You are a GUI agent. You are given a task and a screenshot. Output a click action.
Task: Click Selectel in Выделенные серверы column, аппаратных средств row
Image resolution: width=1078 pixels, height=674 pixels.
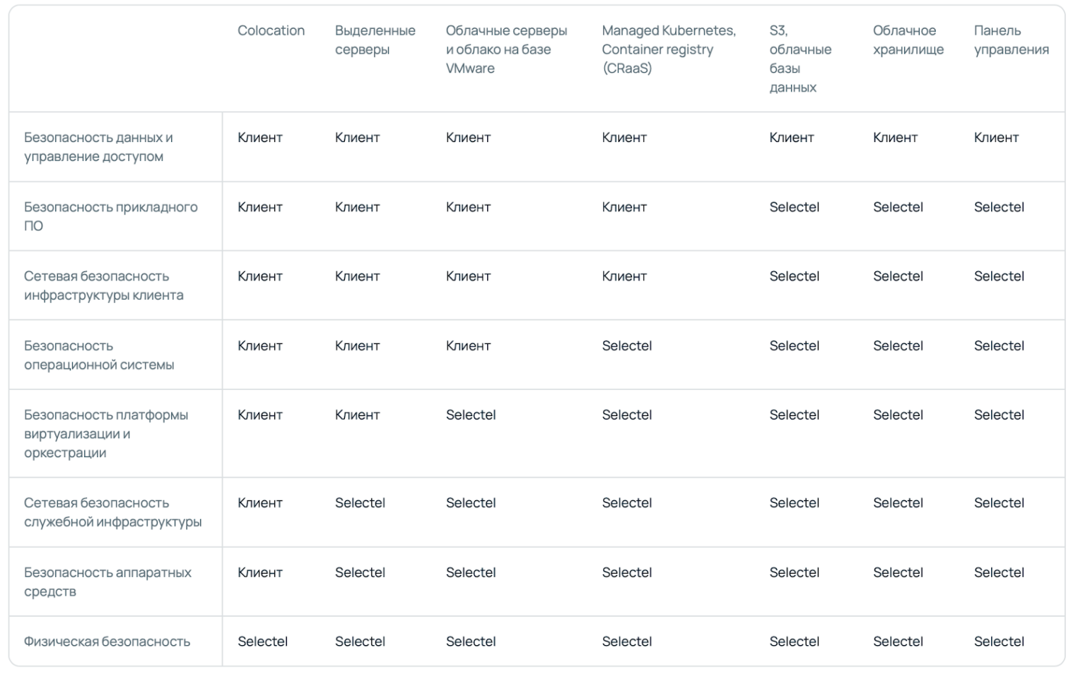tap(360, 572)
